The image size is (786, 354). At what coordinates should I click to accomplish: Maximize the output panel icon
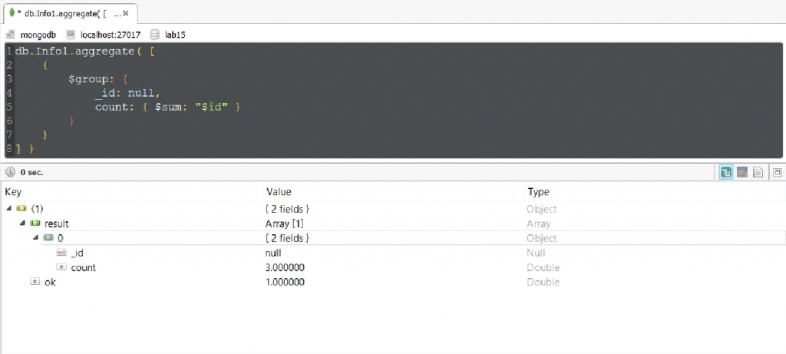pos(778,173)
